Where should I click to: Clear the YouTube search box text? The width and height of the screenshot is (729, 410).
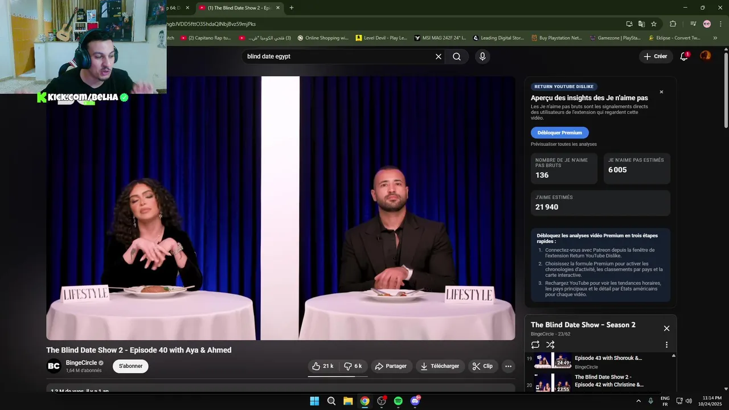(x=439, y=56)
